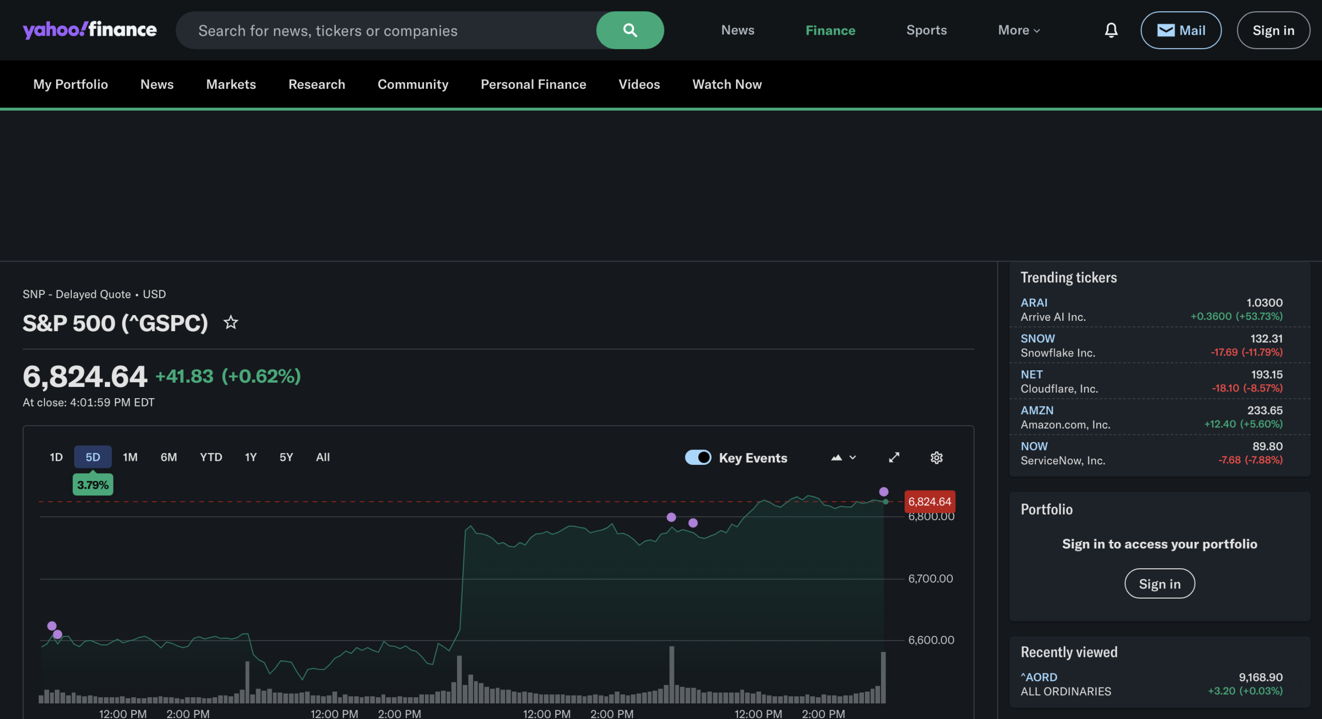Open Mail with the envelope button

(1181, 30)
